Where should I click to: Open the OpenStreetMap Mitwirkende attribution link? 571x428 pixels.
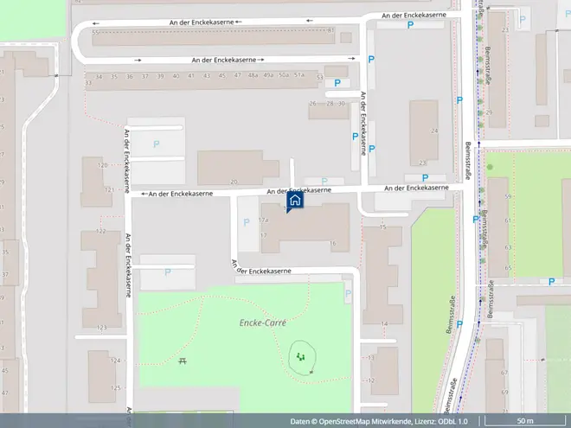364,421
